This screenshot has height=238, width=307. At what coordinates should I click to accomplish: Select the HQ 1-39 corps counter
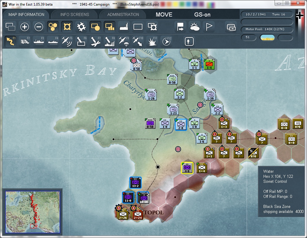tap(210, 94)
